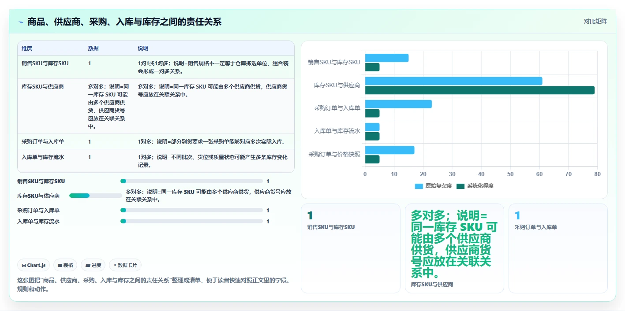Screen dimensions: 625x311
Task: Click the 库存SKU与供应商 caption in the middle card
Action: coord(432,285)
